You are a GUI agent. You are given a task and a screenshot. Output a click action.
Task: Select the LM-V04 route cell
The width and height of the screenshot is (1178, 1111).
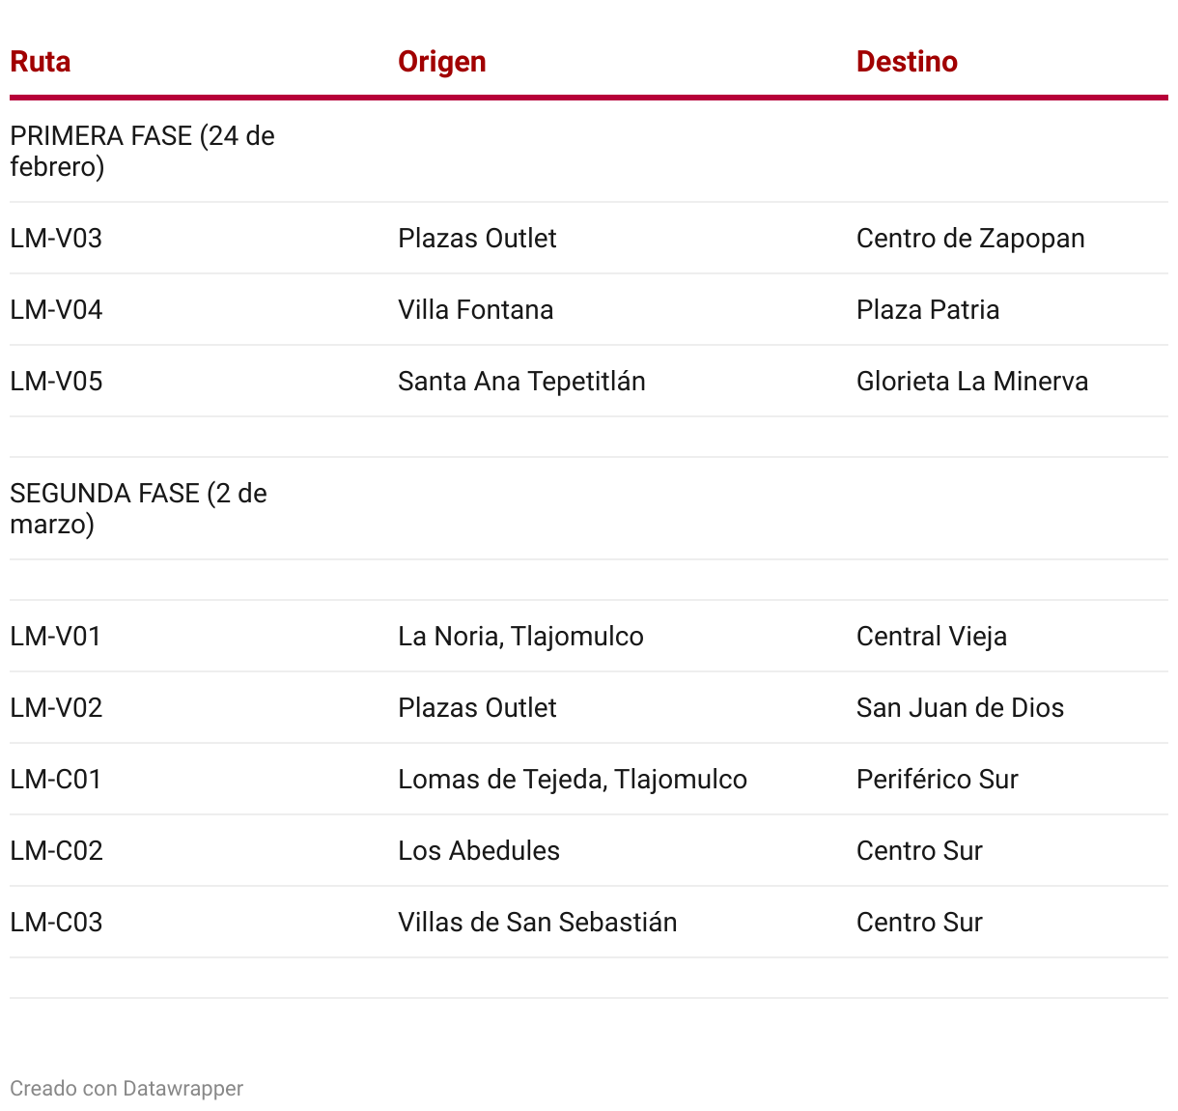click(x=56, y=310)
